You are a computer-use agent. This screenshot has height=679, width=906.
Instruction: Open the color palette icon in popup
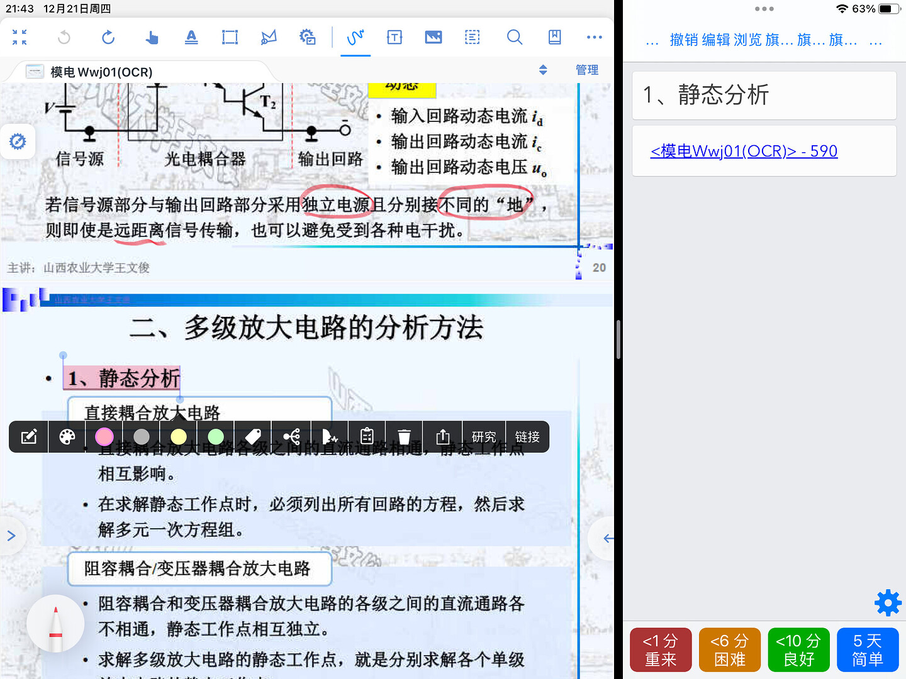pyautogui.click(x=67, y=437)
